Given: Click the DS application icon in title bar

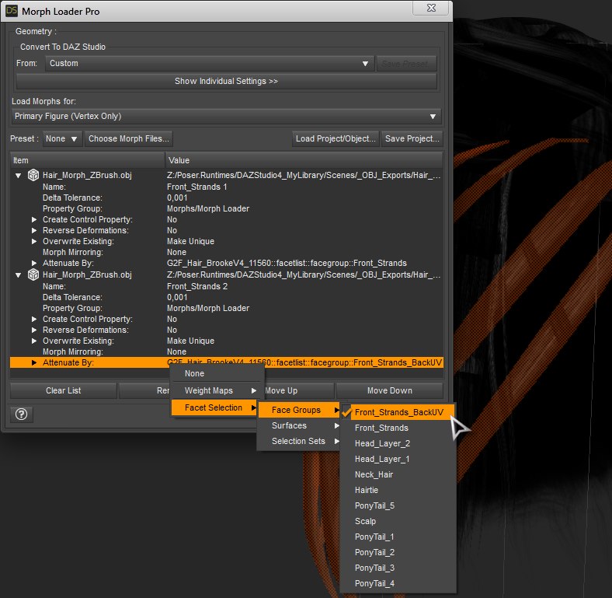Looking at the screenshot, I should (12, 11).
